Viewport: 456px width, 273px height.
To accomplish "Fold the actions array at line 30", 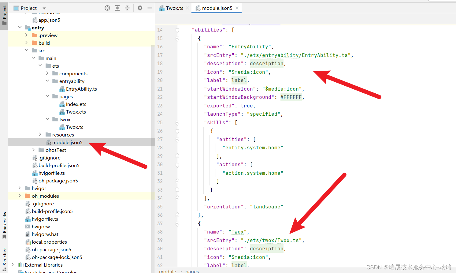I will [x=177, y=165].
